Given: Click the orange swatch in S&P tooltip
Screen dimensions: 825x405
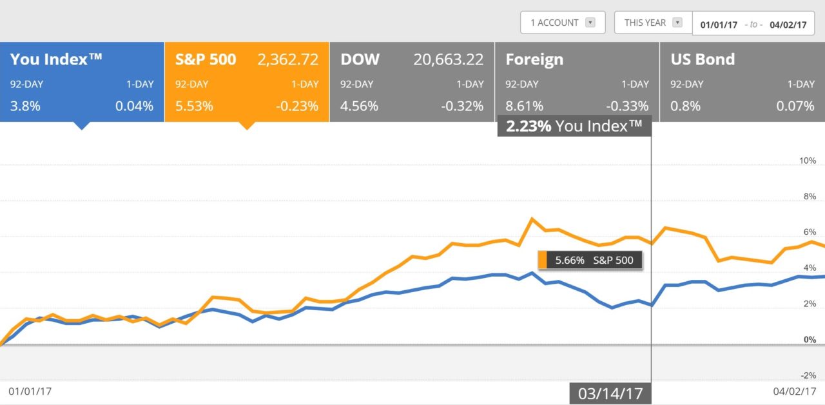Looking at the screenshot, I should click(x=543, y=261).
